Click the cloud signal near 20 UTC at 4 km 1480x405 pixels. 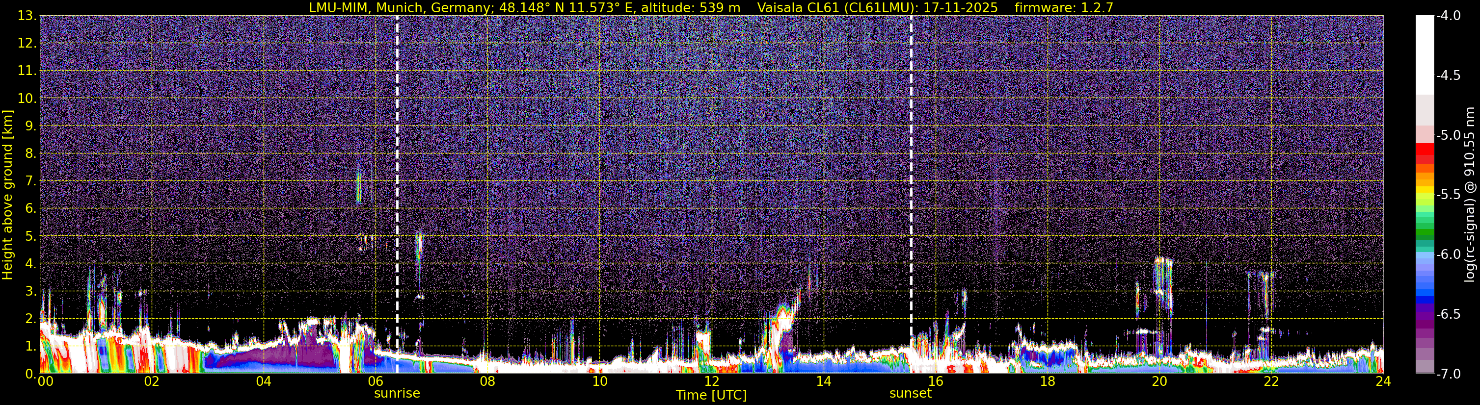1163,286
